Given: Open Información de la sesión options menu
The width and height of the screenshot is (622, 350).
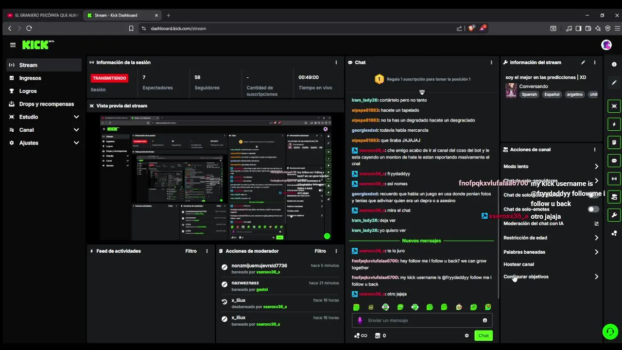Looking at the screenshot, I should pyautogui.click(x=336, y=62).
